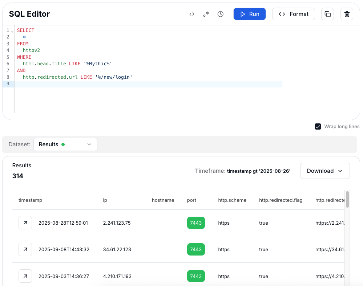Collapse the code fold arrow on line 1
The width and height of the screenshot is (363, 286).
pos(12,31)
